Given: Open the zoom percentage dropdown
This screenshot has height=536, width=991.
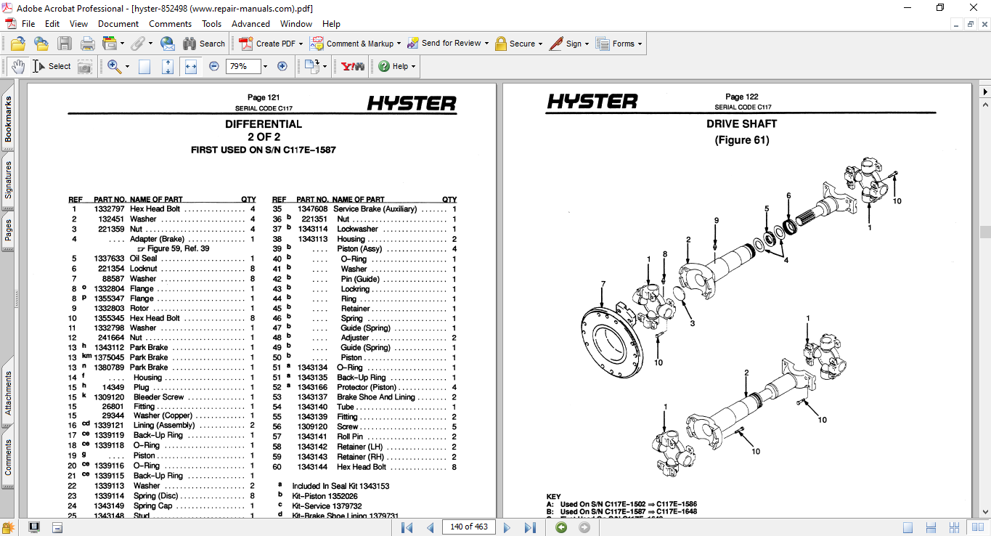Looking at the screenshot, I should coord(265,66).
